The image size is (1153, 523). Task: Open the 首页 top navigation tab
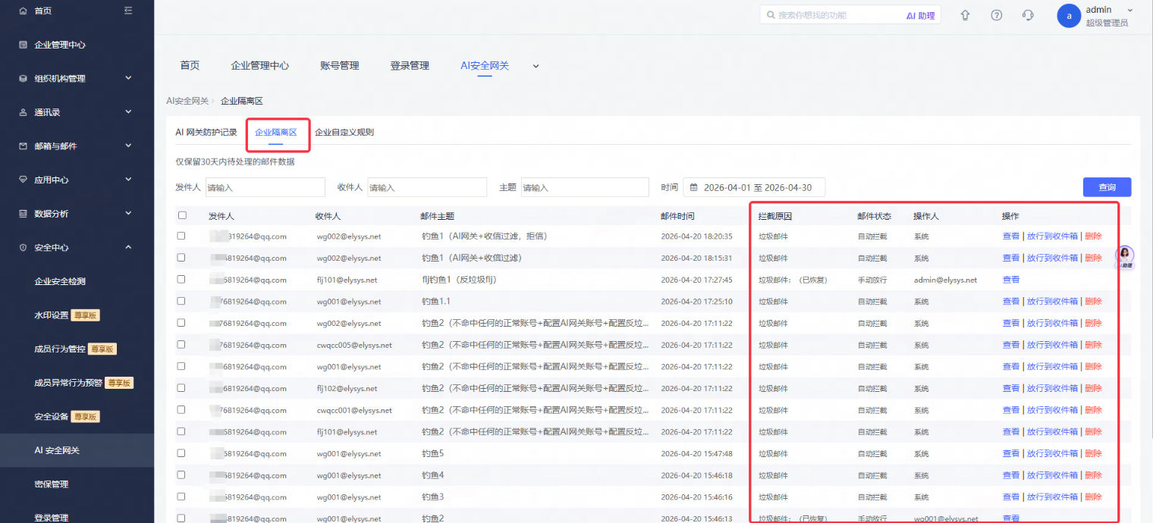[x=190, y=65]
